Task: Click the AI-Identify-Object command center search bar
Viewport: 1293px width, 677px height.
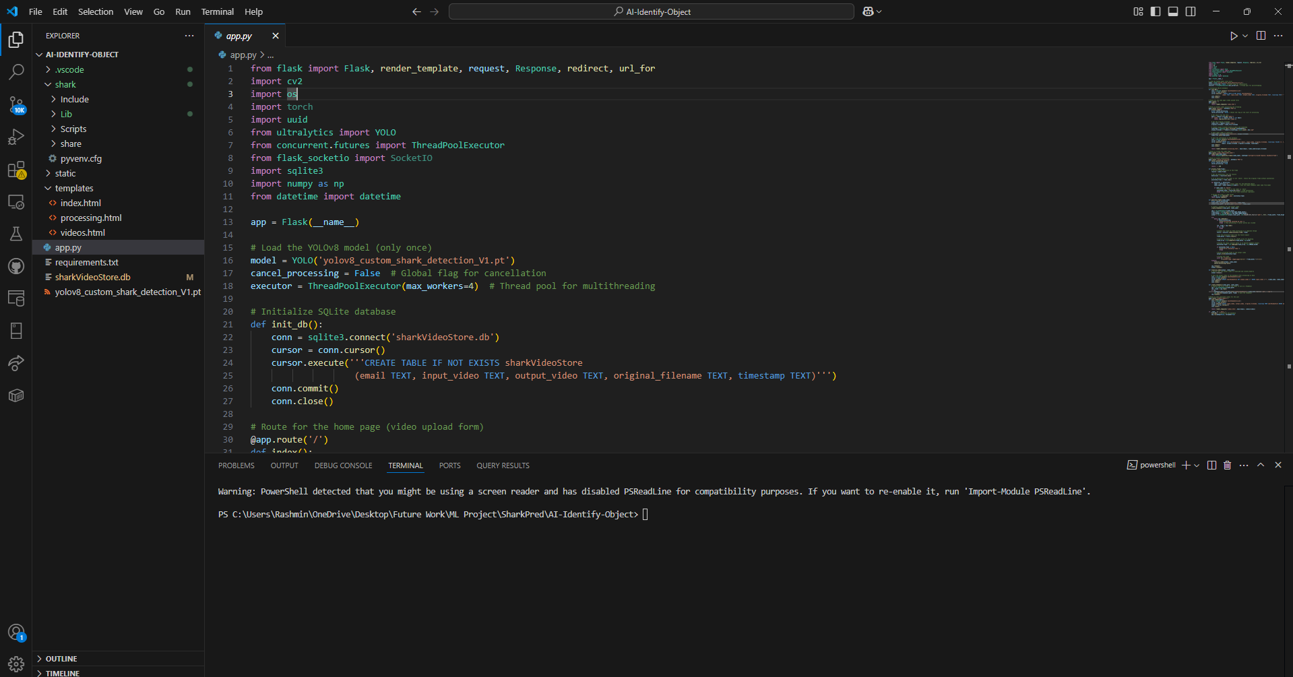Action: 652,11
